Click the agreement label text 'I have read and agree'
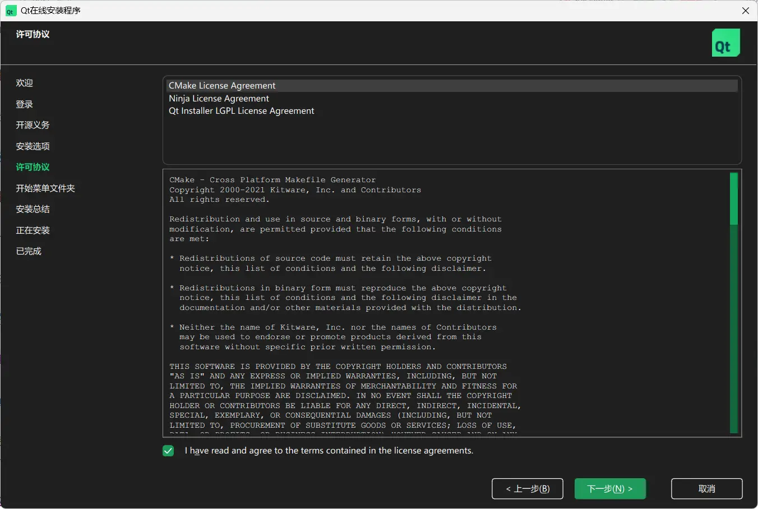Screen dimensions: 758x509 (x=329, y=451)
